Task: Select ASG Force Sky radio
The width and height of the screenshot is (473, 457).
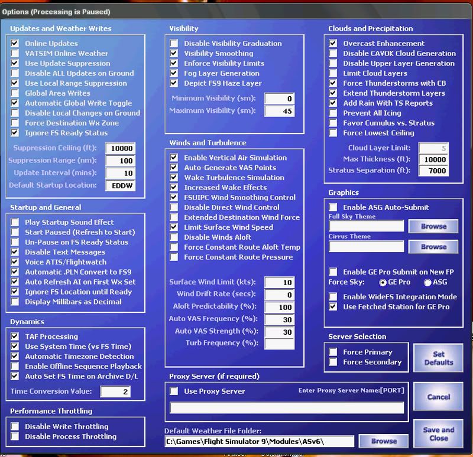Action: (x=427, y=282)
